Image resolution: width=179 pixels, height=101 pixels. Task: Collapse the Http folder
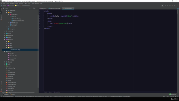(x=6, y=13)
